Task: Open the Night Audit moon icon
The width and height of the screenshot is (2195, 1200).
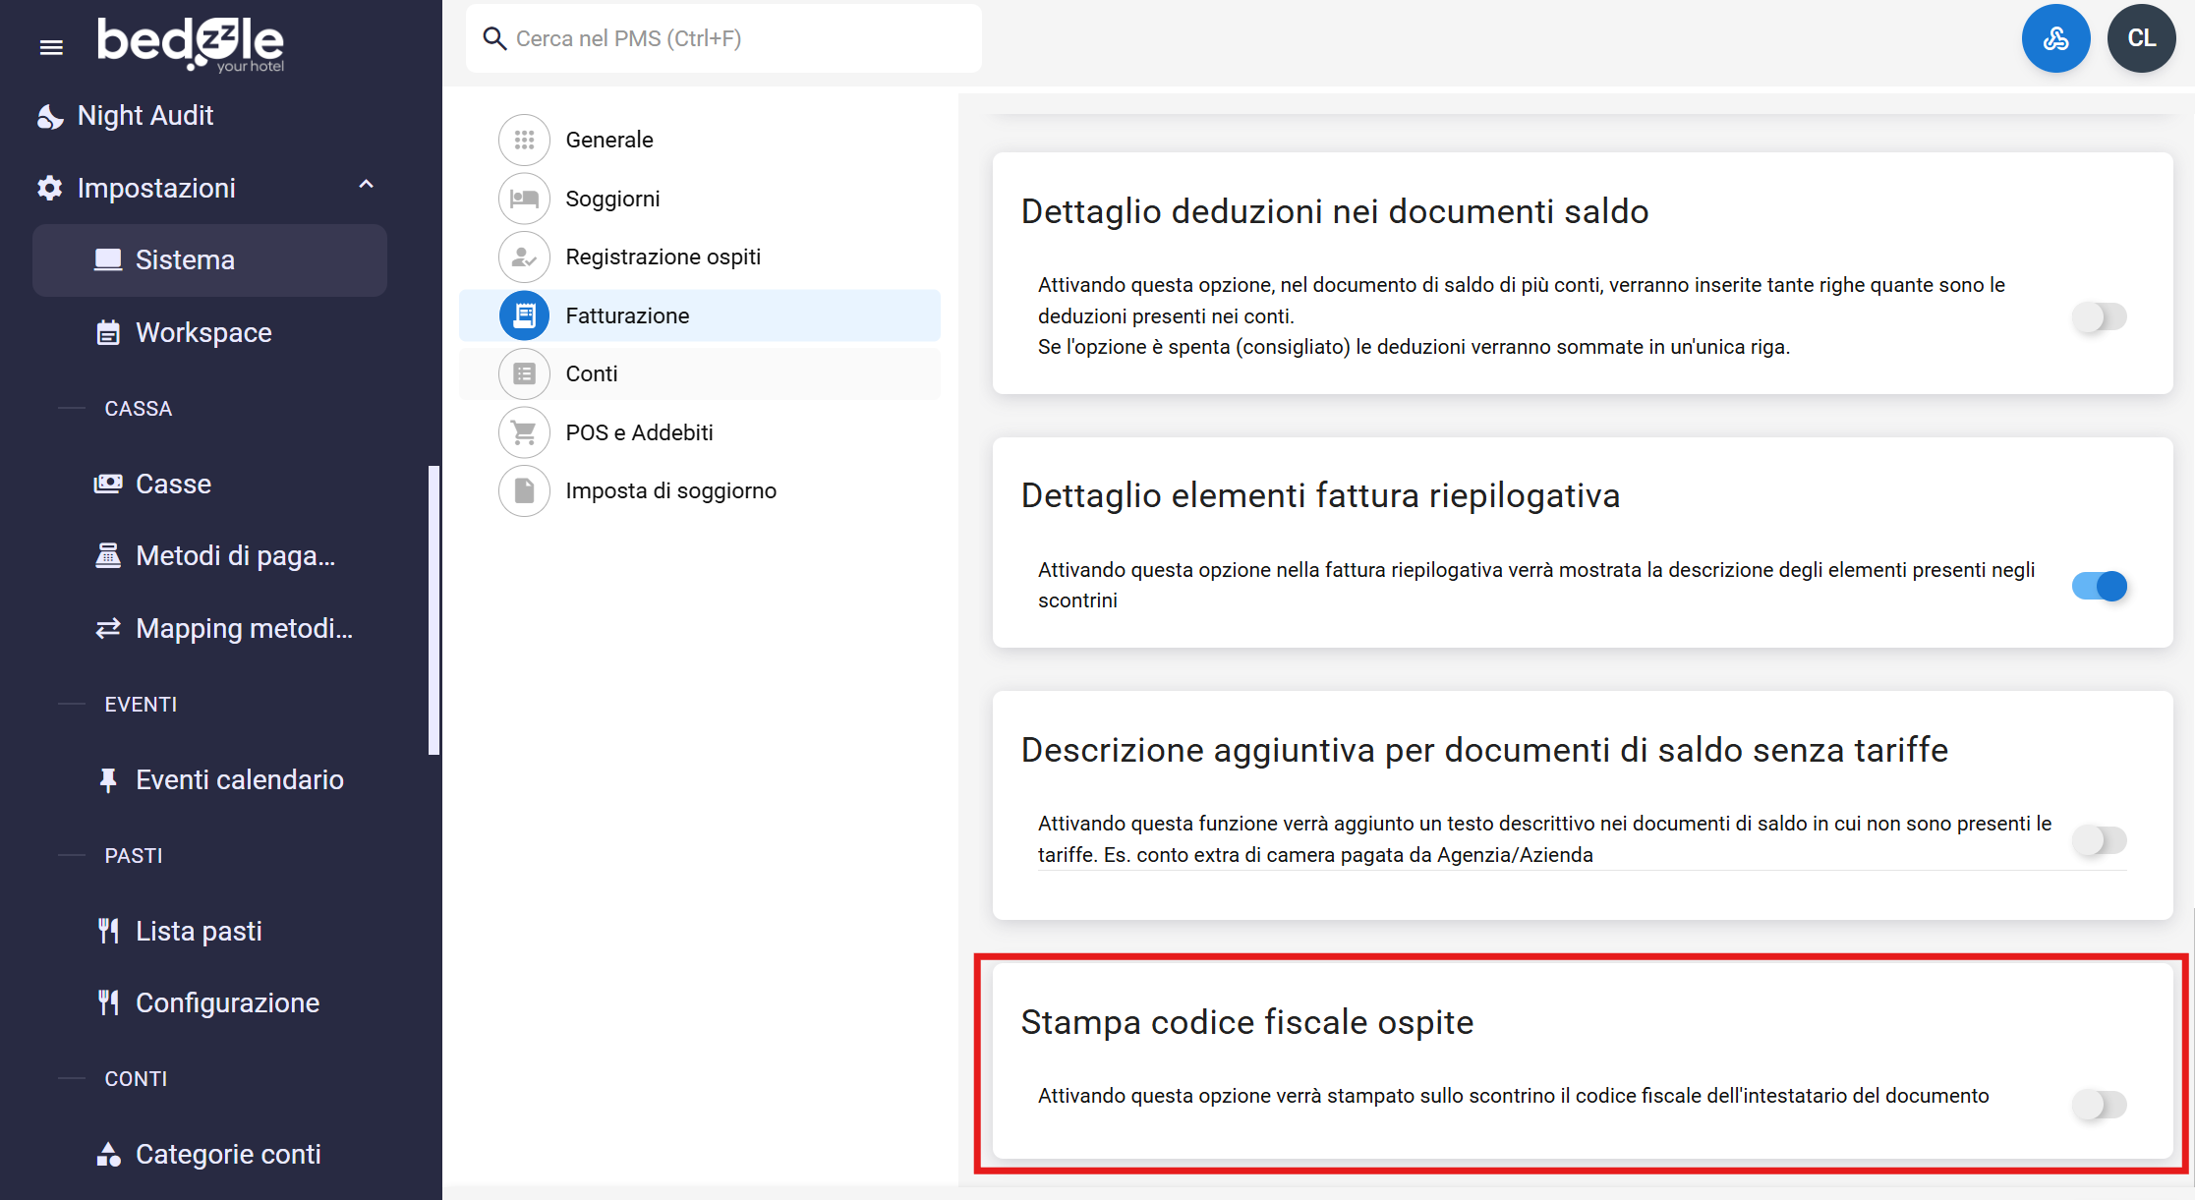Action: pos(50,116)
